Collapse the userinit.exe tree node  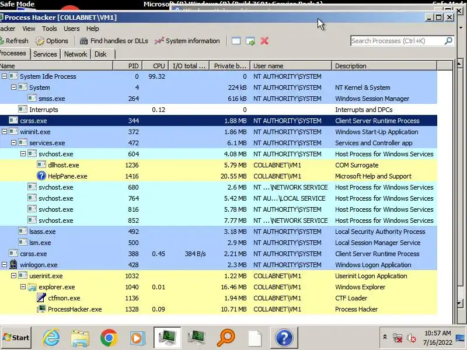point(13,275)
